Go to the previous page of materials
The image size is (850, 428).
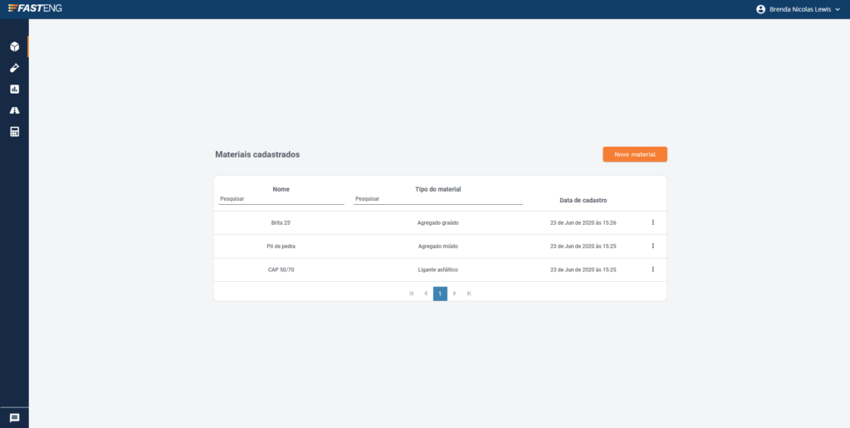pos(426,293)
